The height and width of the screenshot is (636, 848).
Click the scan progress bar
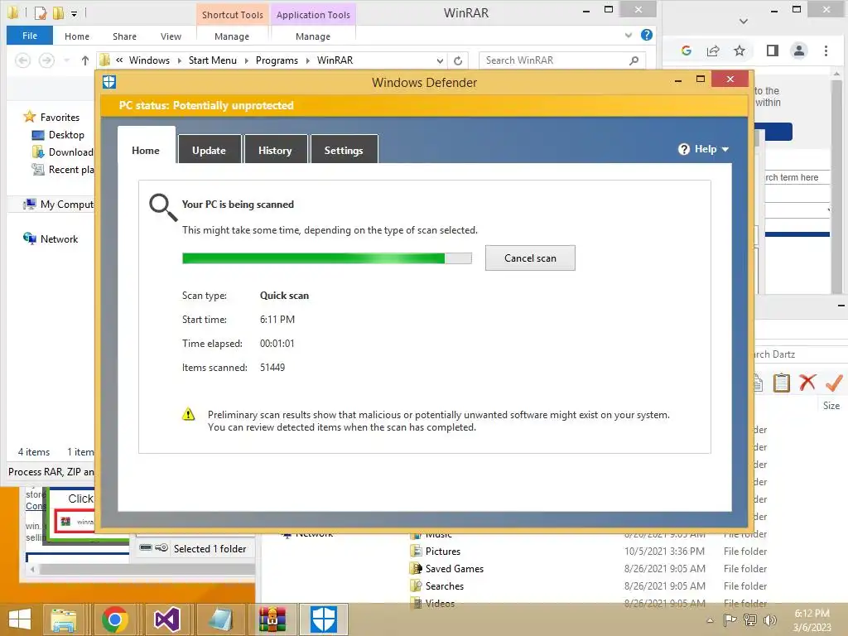(326, 258)
